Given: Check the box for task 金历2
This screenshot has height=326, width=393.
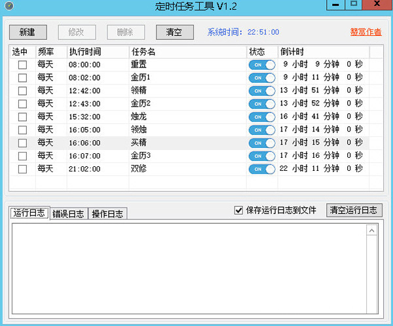Looking at the screenshot, I should pyautogui.click(x=22, y=103).
